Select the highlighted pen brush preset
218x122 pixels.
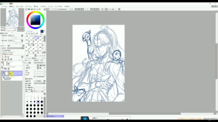pyautogui.click(x=37, y=37)
